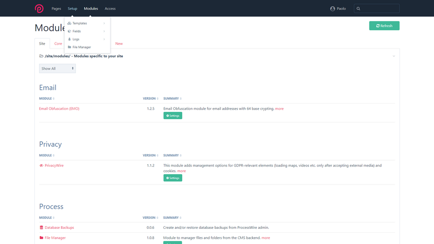Viewport: 434px width, 244px height.
Task: Open Settings for PrivacyWire module
Action: tap(173, 178)
